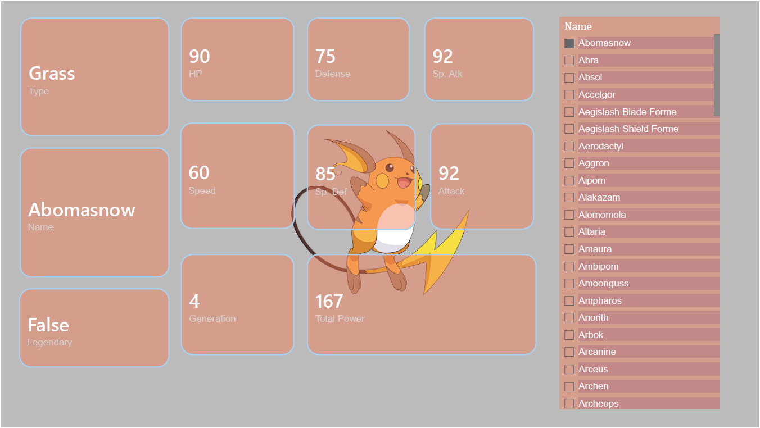Check the Alakazam checkbox
The height and width of the screenshot is (428, 760).
click(x=569, y=198)
